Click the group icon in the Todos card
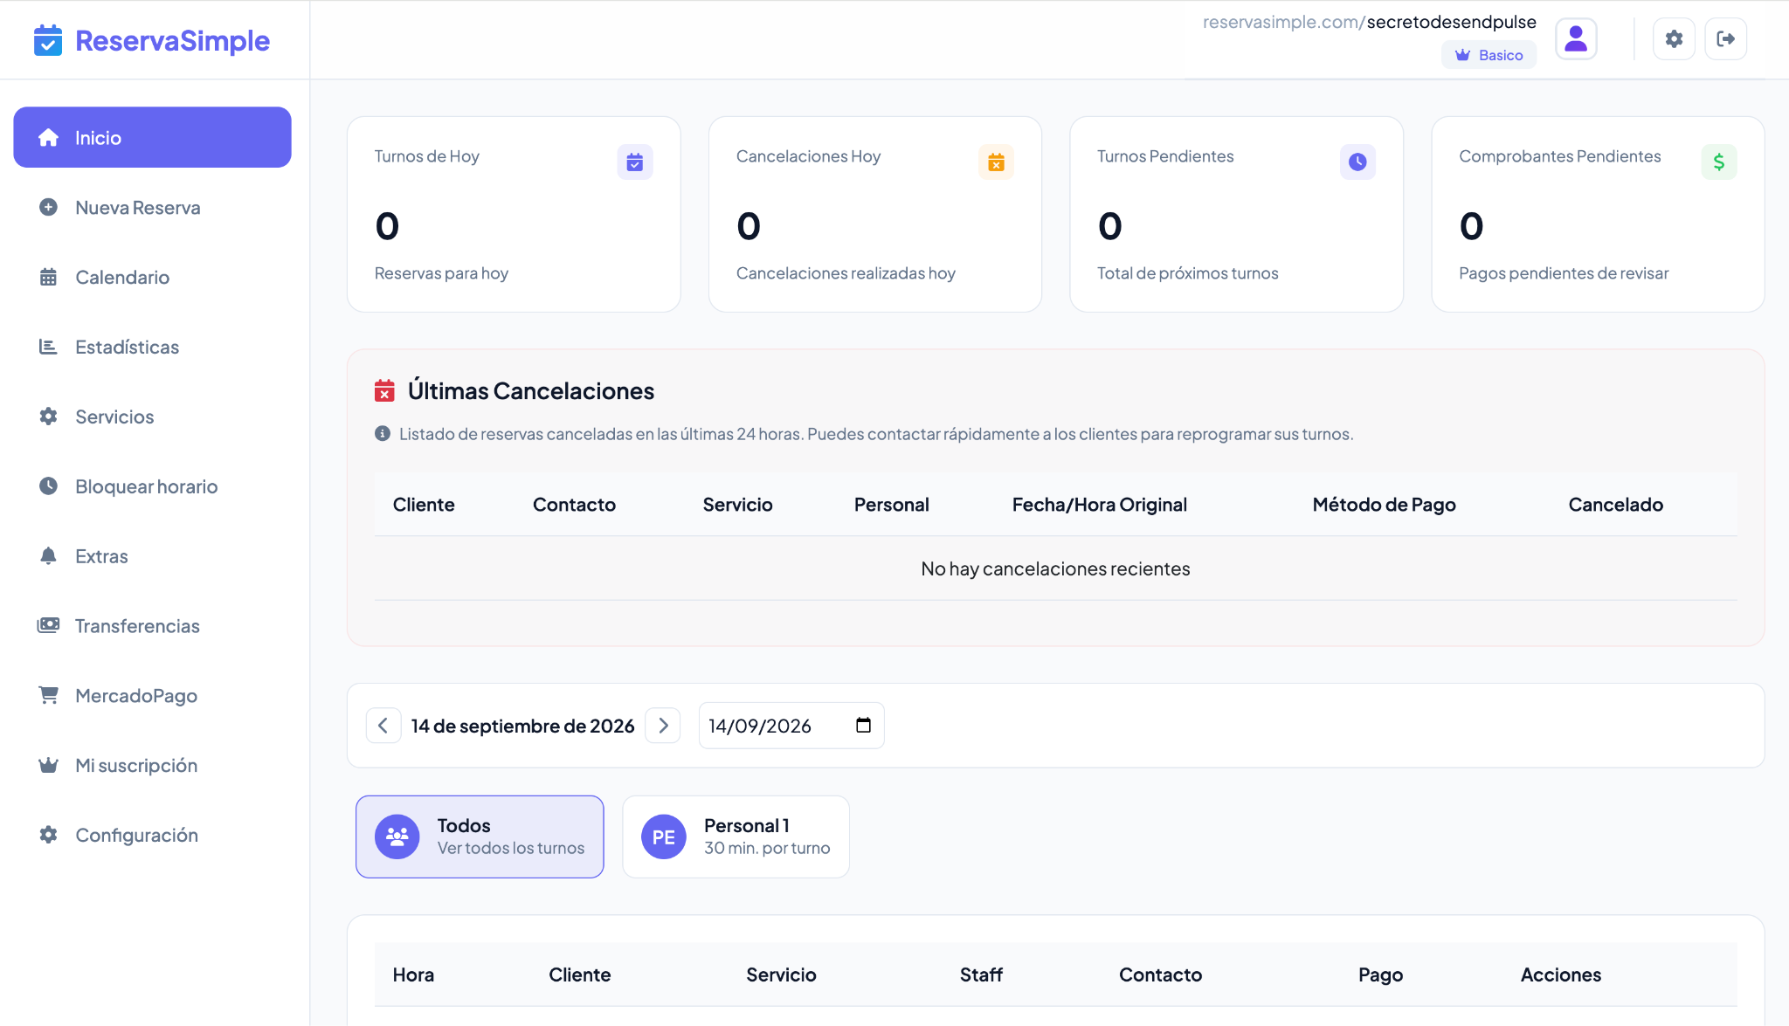This screenshot has width=1789, height=1026. click(x=397, y=837)
